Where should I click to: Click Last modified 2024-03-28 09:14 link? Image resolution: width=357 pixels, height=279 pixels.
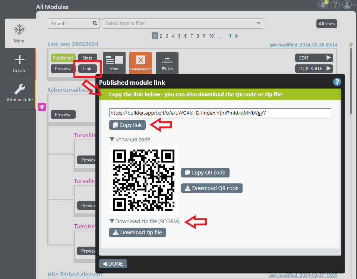coord(303,45)
